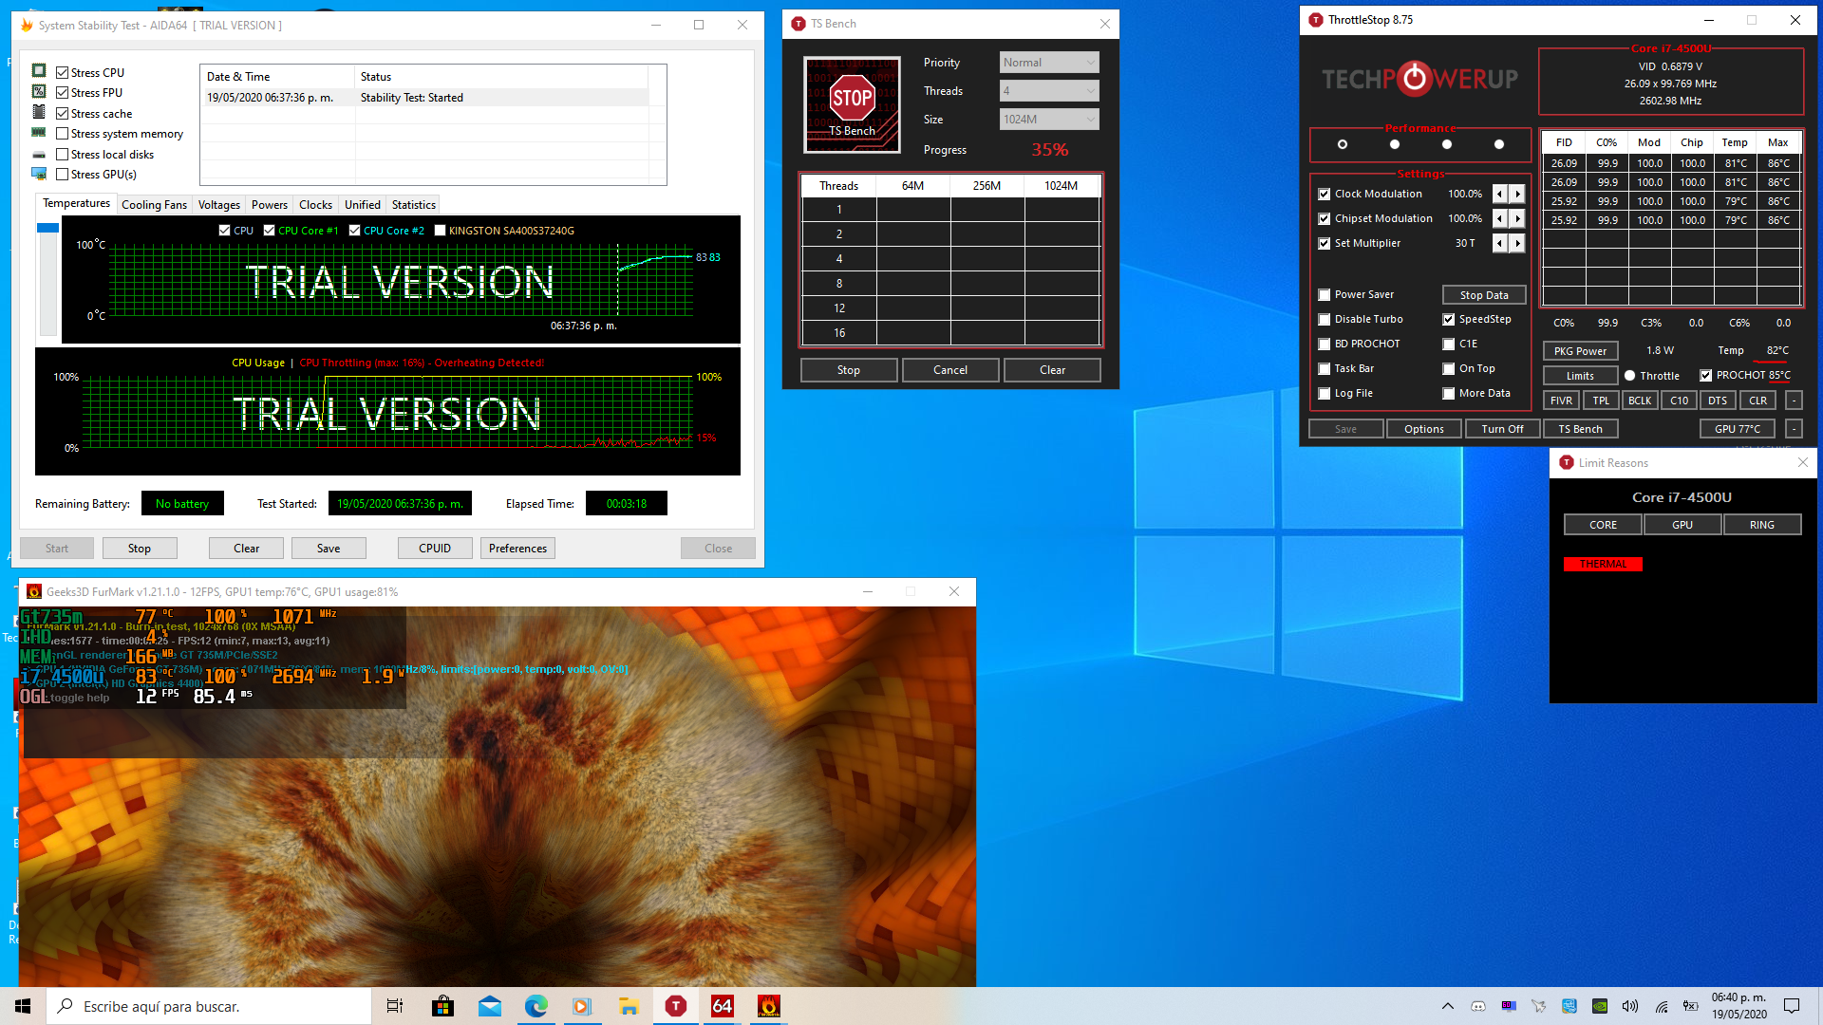1823x1025 pixels.
Task: Open Task View in the taskbar
Action: (x=395, y=1006)
